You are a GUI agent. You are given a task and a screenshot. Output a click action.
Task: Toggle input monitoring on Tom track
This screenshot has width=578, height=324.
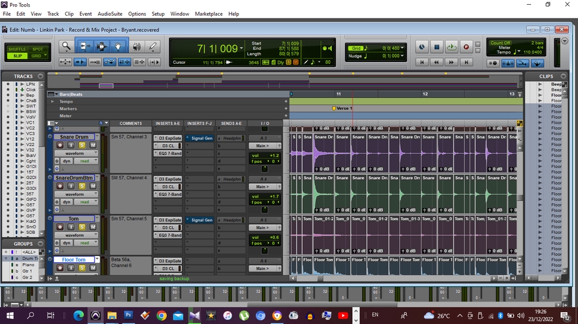tap(71, 227)
